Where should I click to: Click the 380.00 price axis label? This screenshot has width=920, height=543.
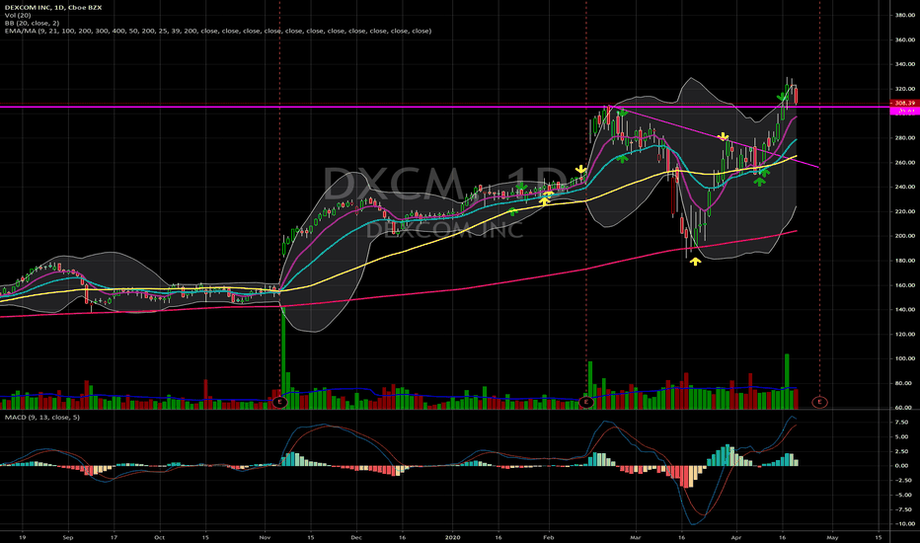(905, 15)
